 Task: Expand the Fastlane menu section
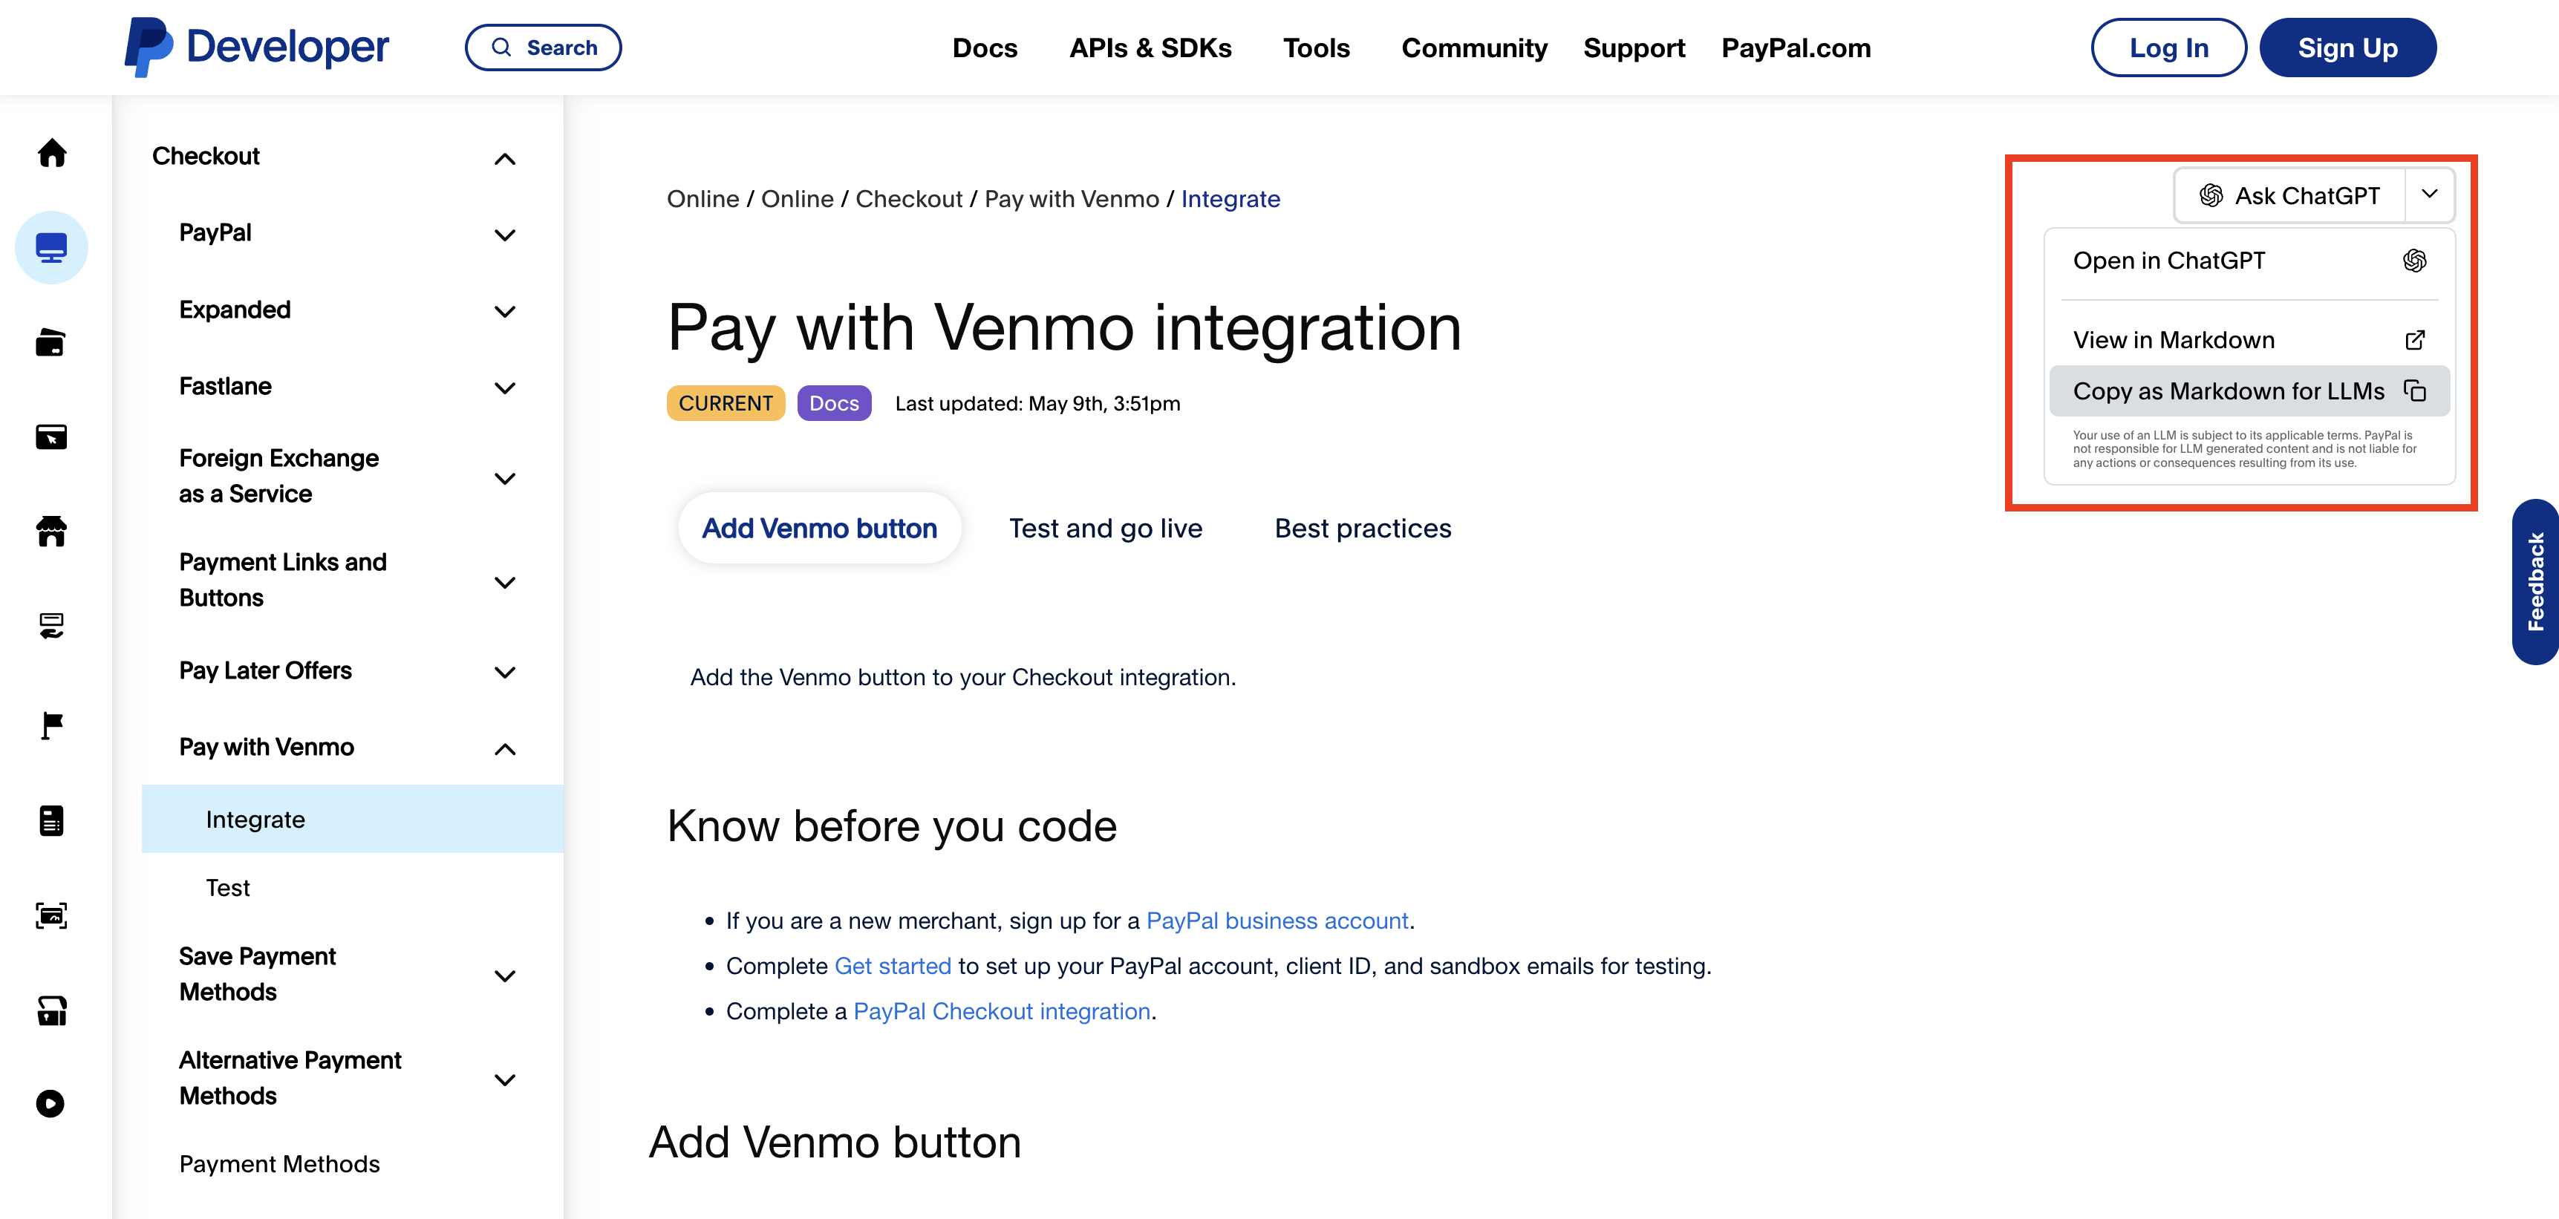(x=505, y=388)
